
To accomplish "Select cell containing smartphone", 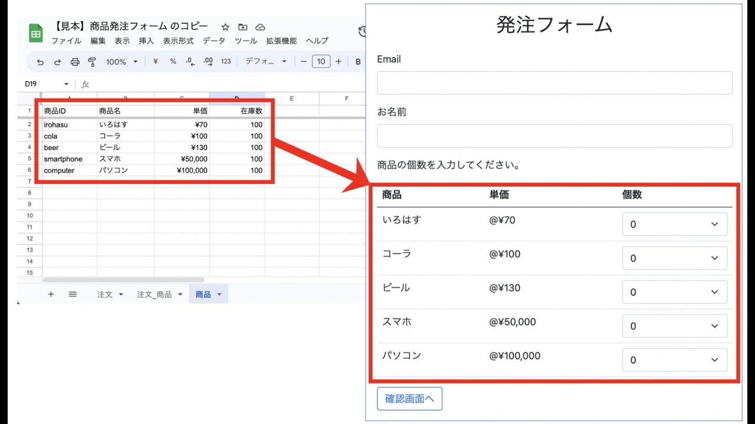I will tap(70, 159).
